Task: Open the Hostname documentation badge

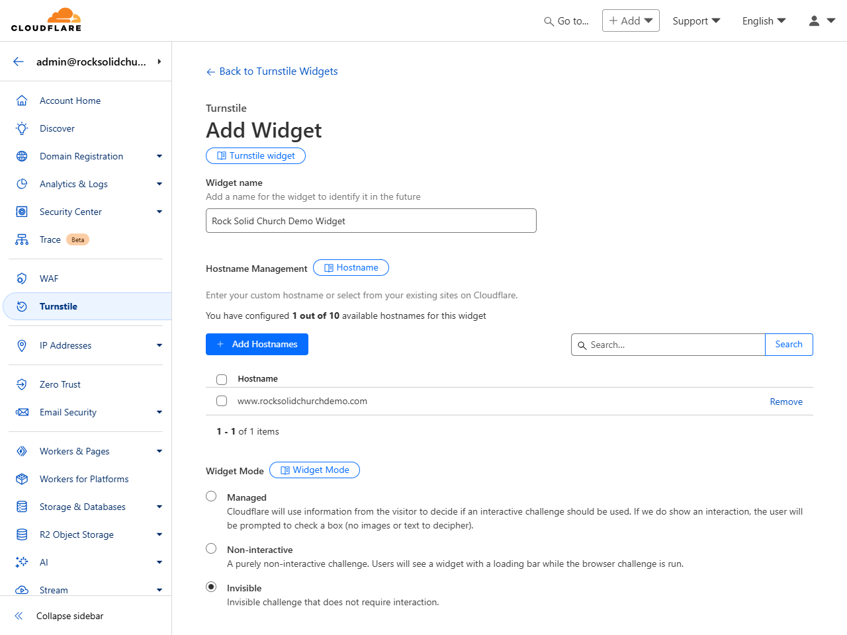Action: [x=351, y=268]
